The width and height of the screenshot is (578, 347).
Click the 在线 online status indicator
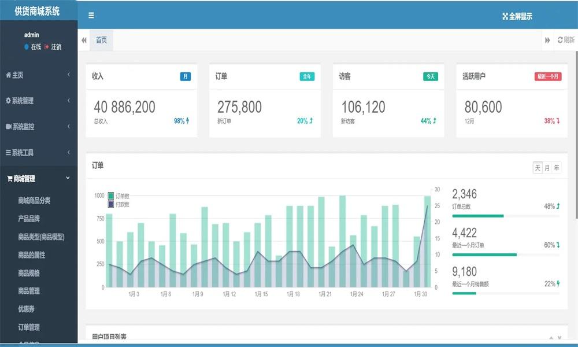32,47
